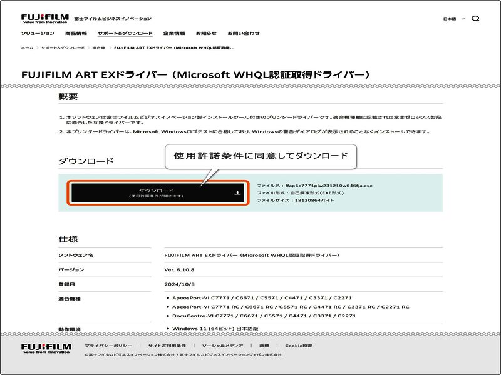Click the 登録日 row label
501x375 pixels.
tap(66, 284)
